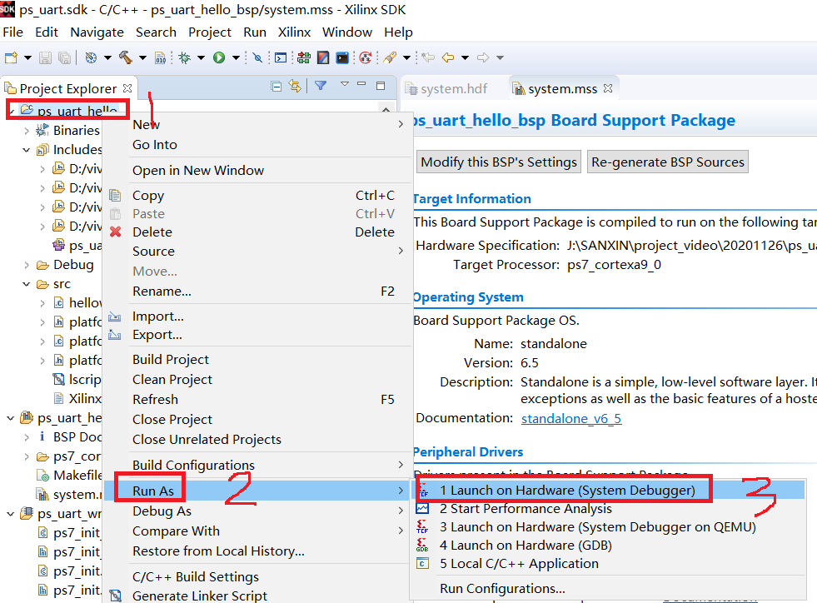Choose Clean Project from context menu
The height and width of the screenshot is (603, 817).
pos(172,379)
